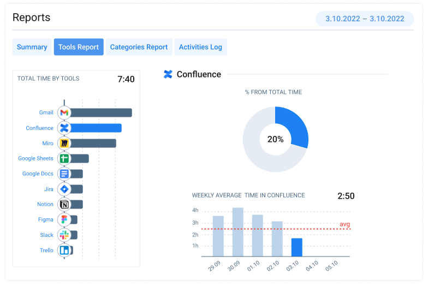Select the Notion tool label
Screen dimensions: 428x286
click(45, 204)
